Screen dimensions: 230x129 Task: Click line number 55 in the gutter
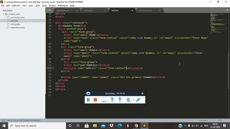tap(50, 77)
